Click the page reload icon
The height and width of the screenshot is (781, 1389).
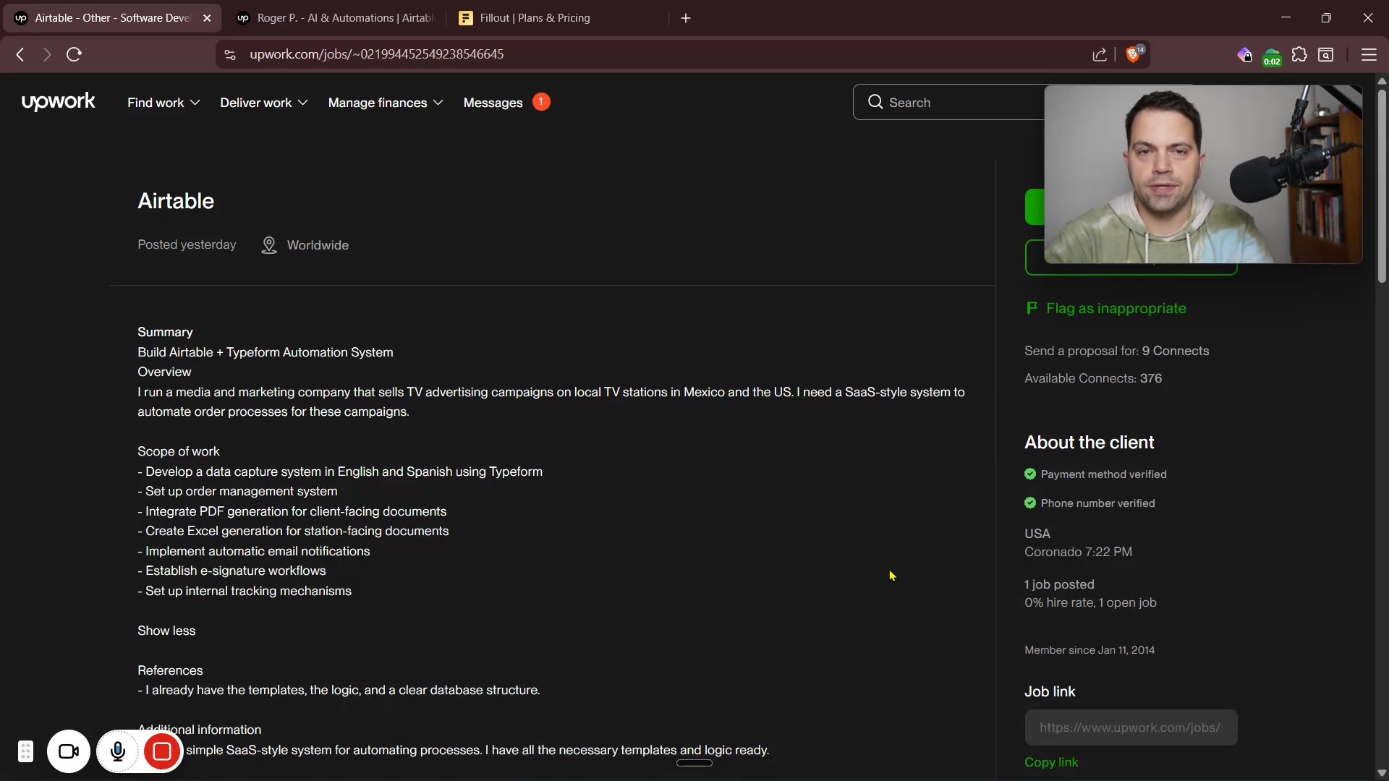[x=74, y=54]
